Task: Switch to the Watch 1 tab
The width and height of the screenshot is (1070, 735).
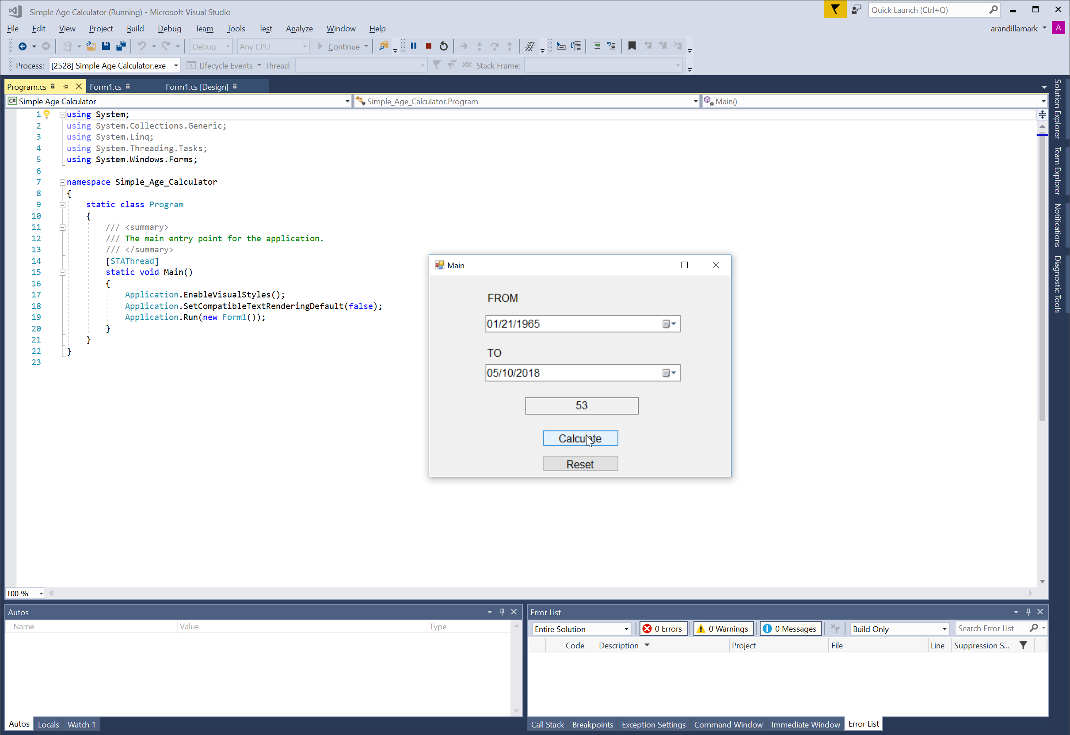Action: [81, 724]
